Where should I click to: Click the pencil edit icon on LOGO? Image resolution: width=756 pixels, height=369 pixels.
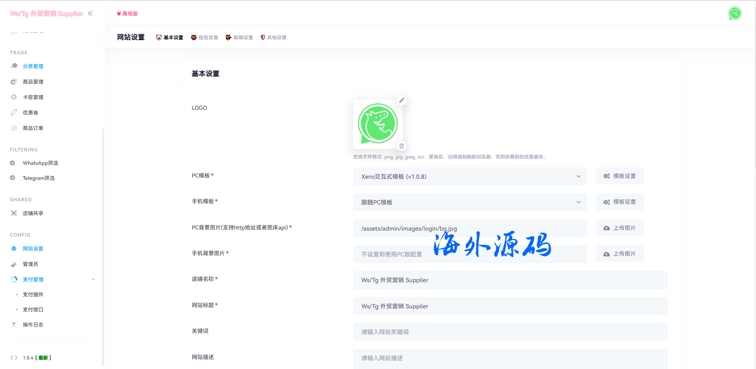point(401,101)
